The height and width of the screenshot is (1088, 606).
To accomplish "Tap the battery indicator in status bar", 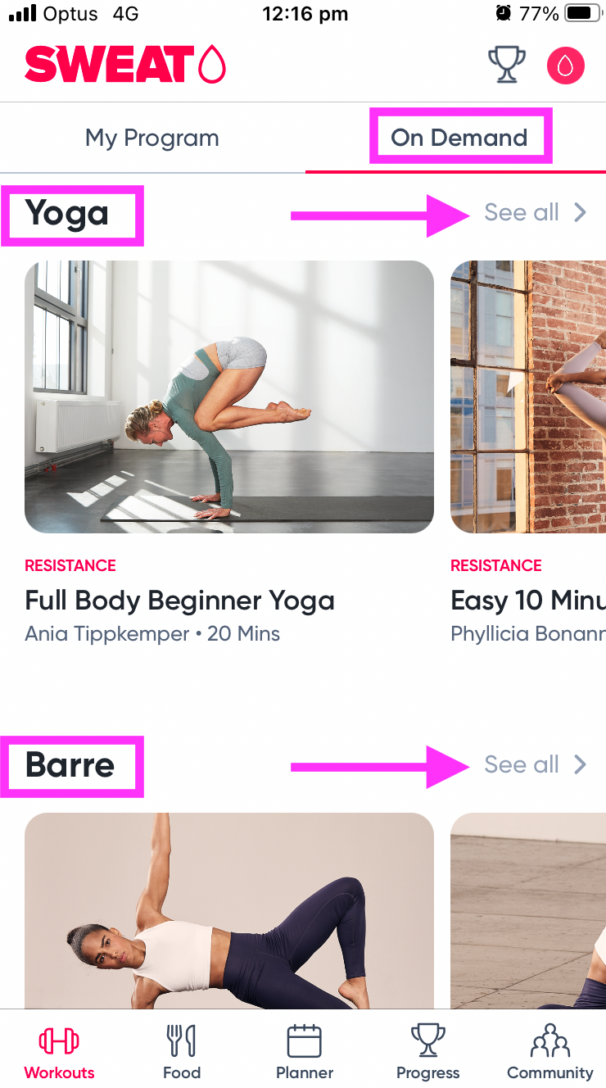I will (583, 14).
